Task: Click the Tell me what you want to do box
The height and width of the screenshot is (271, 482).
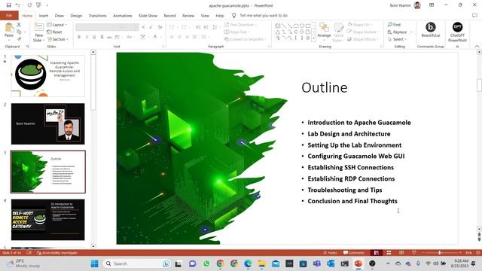Action: point(264,15)
